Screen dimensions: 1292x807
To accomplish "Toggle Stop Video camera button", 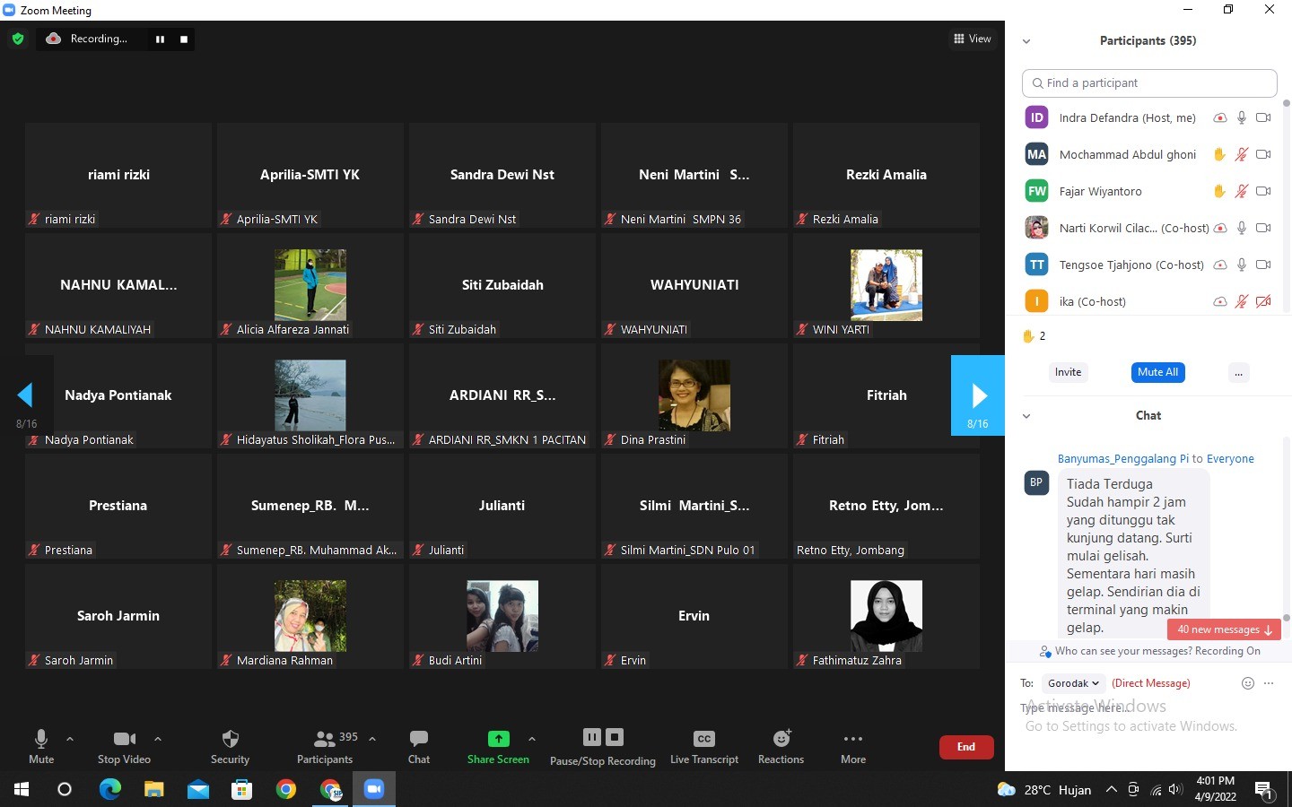I will (x=124, y=739).
